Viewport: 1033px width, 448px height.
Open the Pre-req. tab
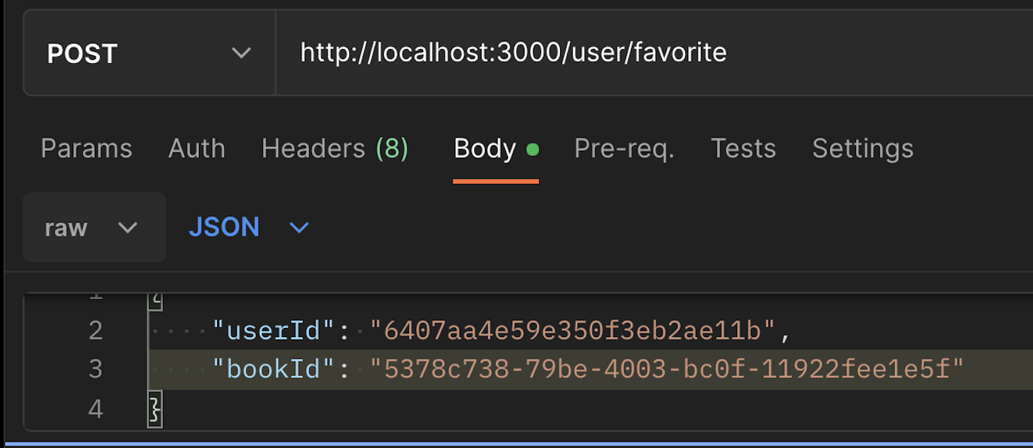pos(624,149)
